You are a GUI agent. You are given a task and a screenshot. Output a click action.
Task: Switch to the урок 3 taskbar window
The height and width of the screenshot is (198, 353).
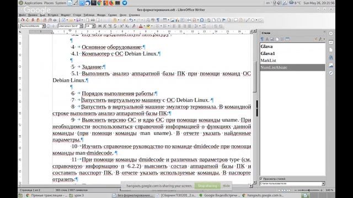click(77, 196)
